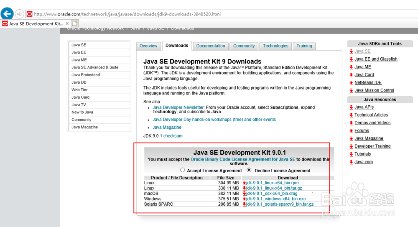Open Java APIs link
Image resolution: width=418 pixels, height=227 pixels.
click(364, 107)
